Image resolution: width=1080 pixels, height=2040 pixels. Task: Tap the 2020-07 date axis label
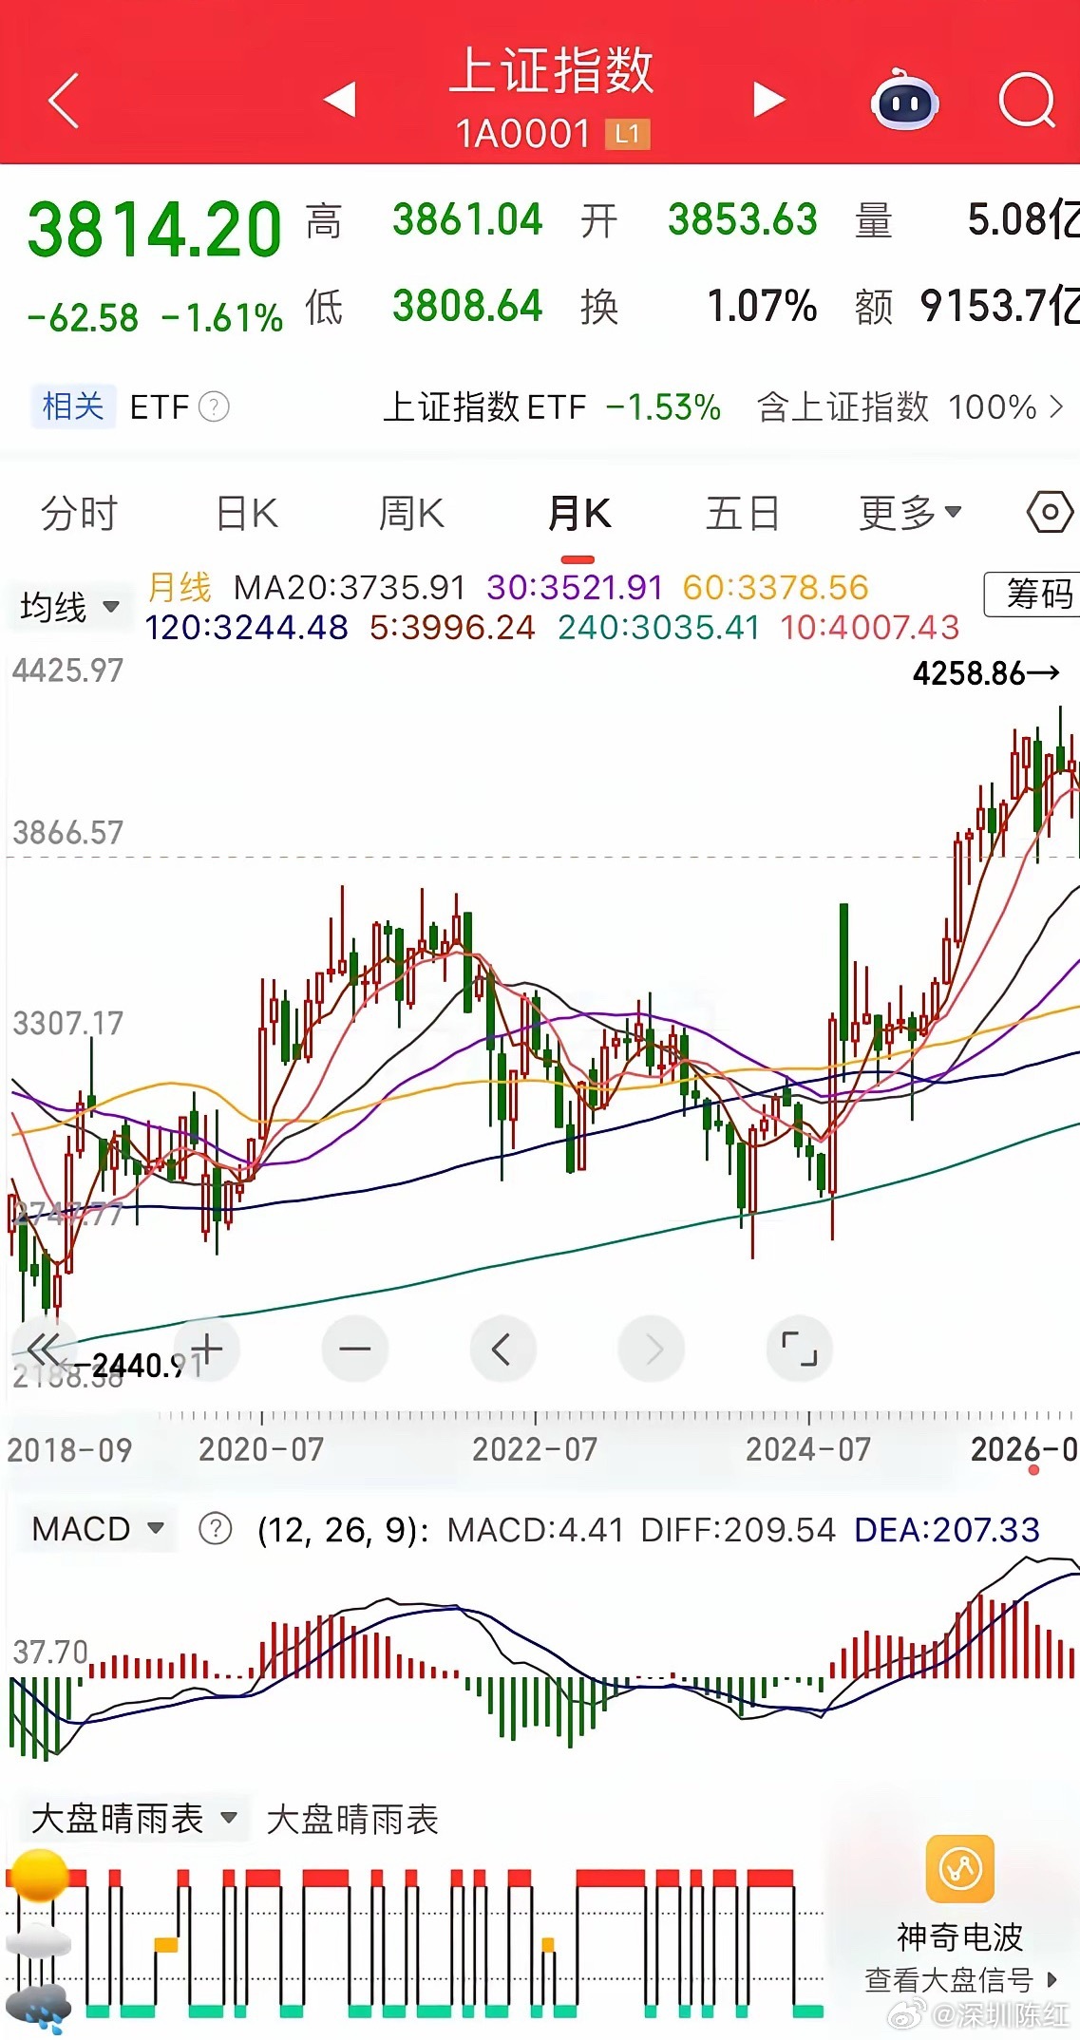[261, 1449]
